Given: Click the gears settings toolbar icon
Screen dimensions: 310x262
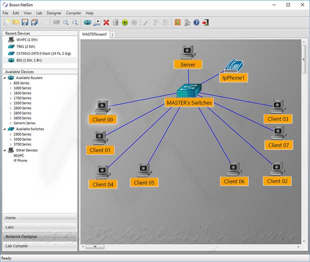Looking at the screenshot, I should [x=187, y=23].
